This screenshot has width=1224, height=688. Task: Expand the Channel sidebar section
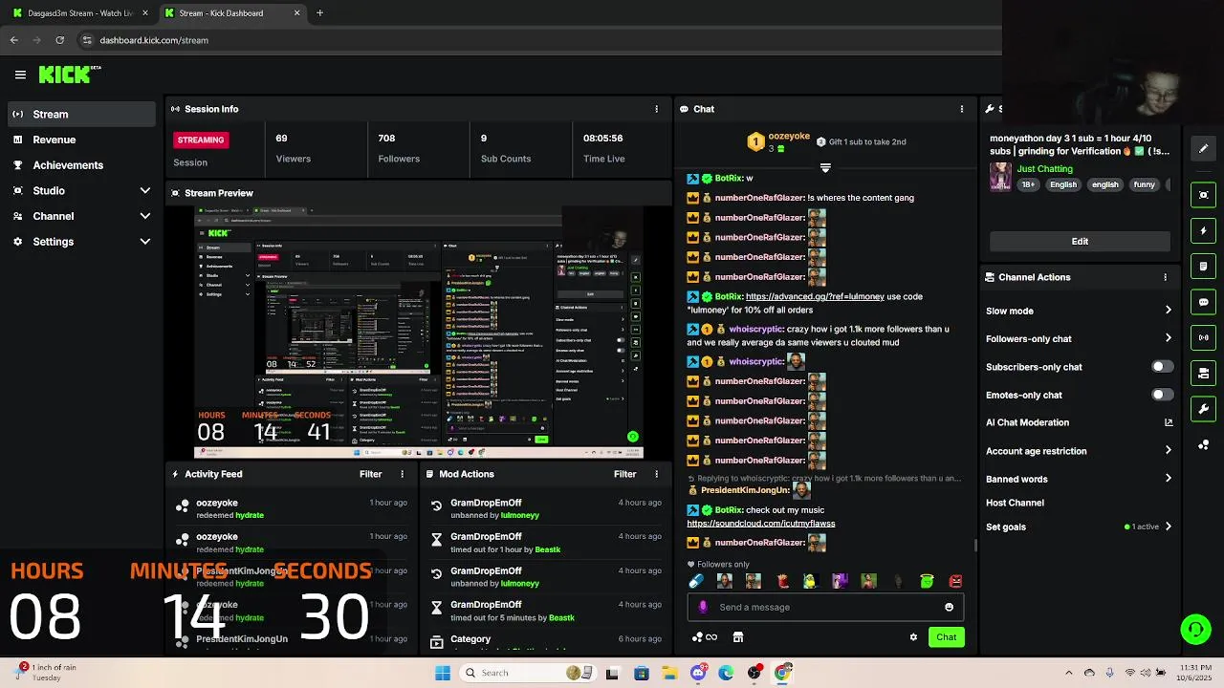coord(144,216)
